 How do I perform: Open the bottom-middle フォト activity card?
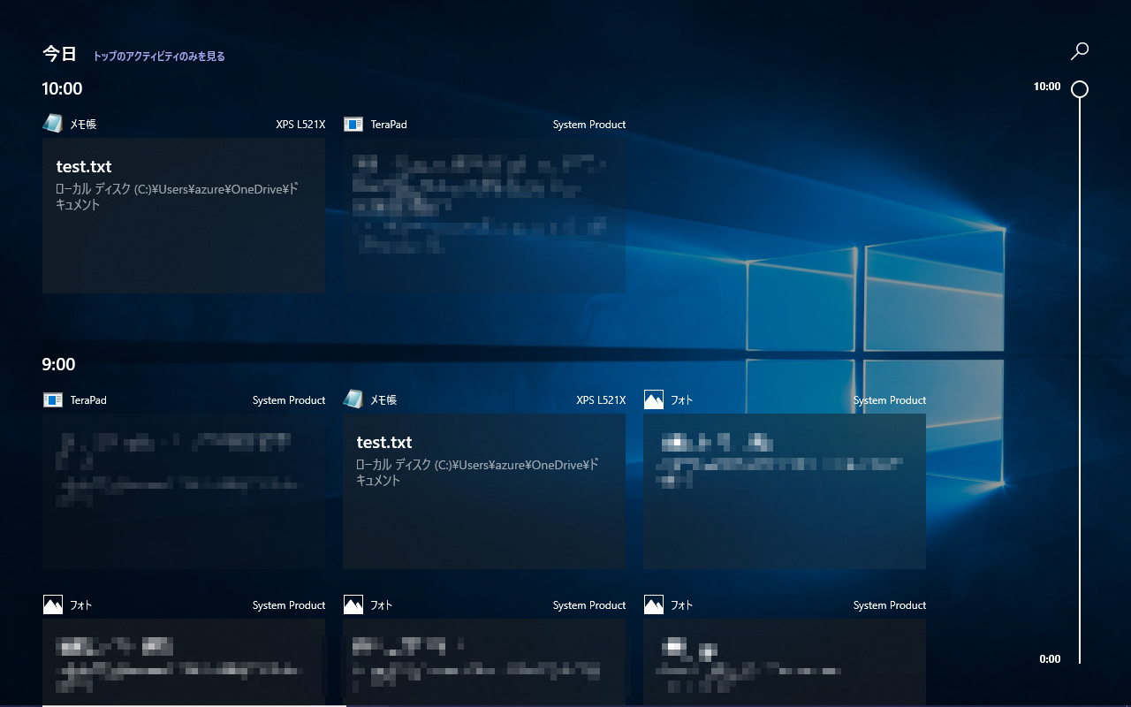point(484,662)
